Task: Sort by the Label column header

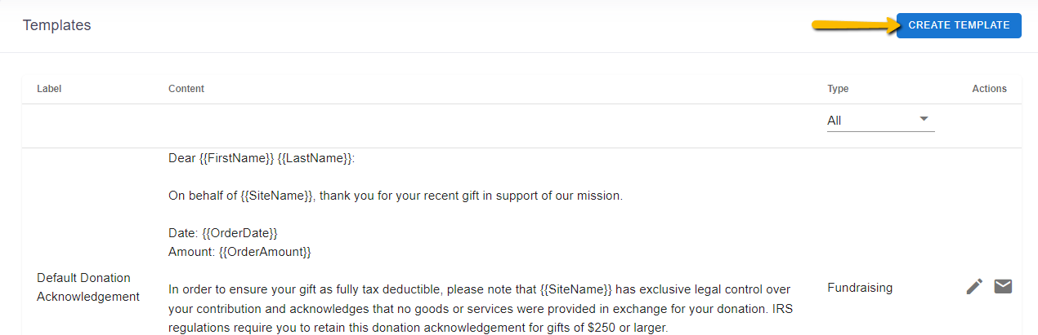Action: 49,89
